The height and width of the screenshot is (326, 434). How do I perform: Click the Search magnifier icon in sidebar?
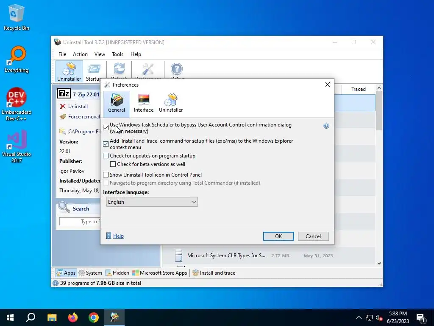pyautogui.click(x=64, y=207)
